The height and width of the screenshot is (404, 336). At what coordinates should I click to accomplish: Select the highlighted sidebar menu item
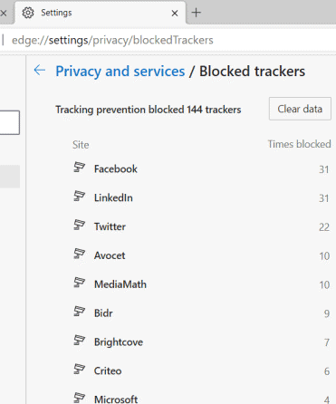point(10,177)
